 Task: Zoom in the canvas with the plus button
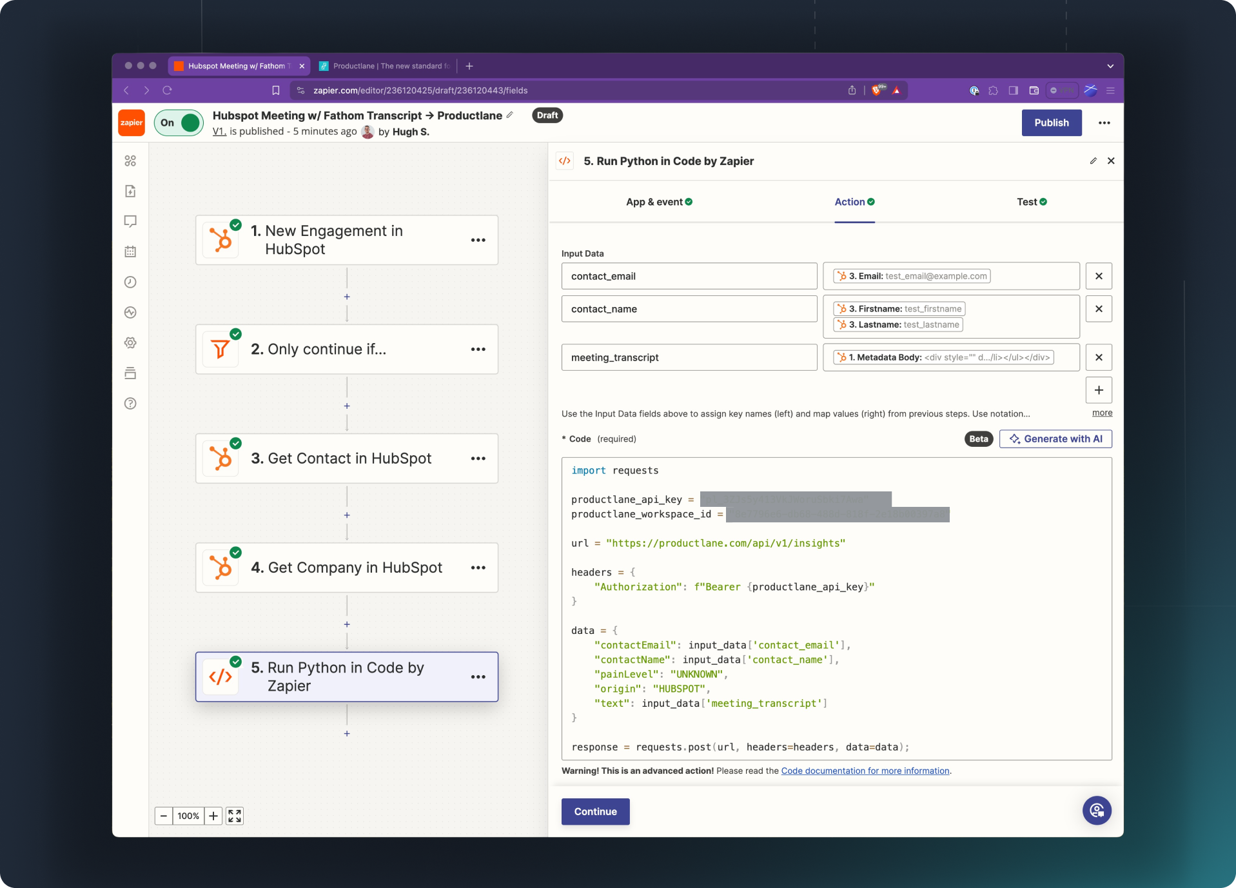pyautogui.click(x=213, y=816)
